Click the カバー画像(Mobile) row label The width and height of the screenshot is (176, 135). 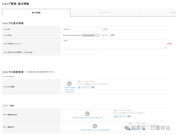10,115
